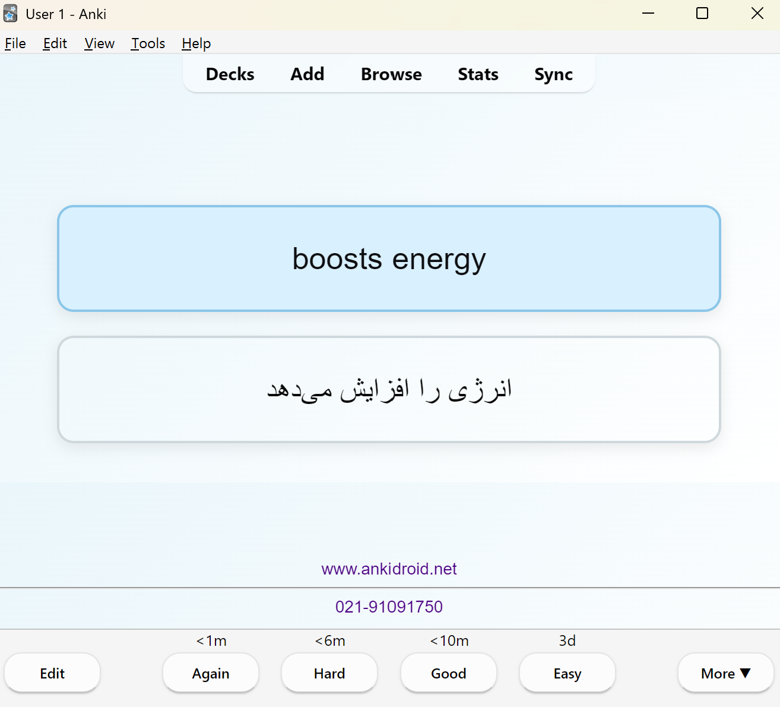
Task: Open the www.ankidroid.net link
Action: pos(389,569)
